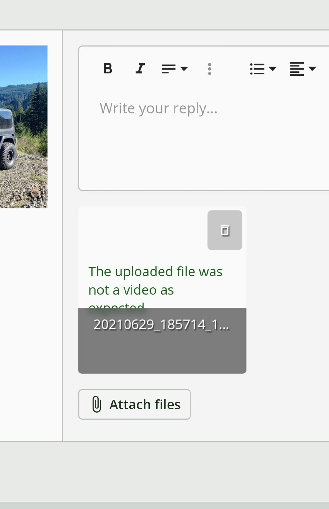The image size is (329, 509).
Task: Expand the alignment dropdown arrow
Action: (312, 69)
